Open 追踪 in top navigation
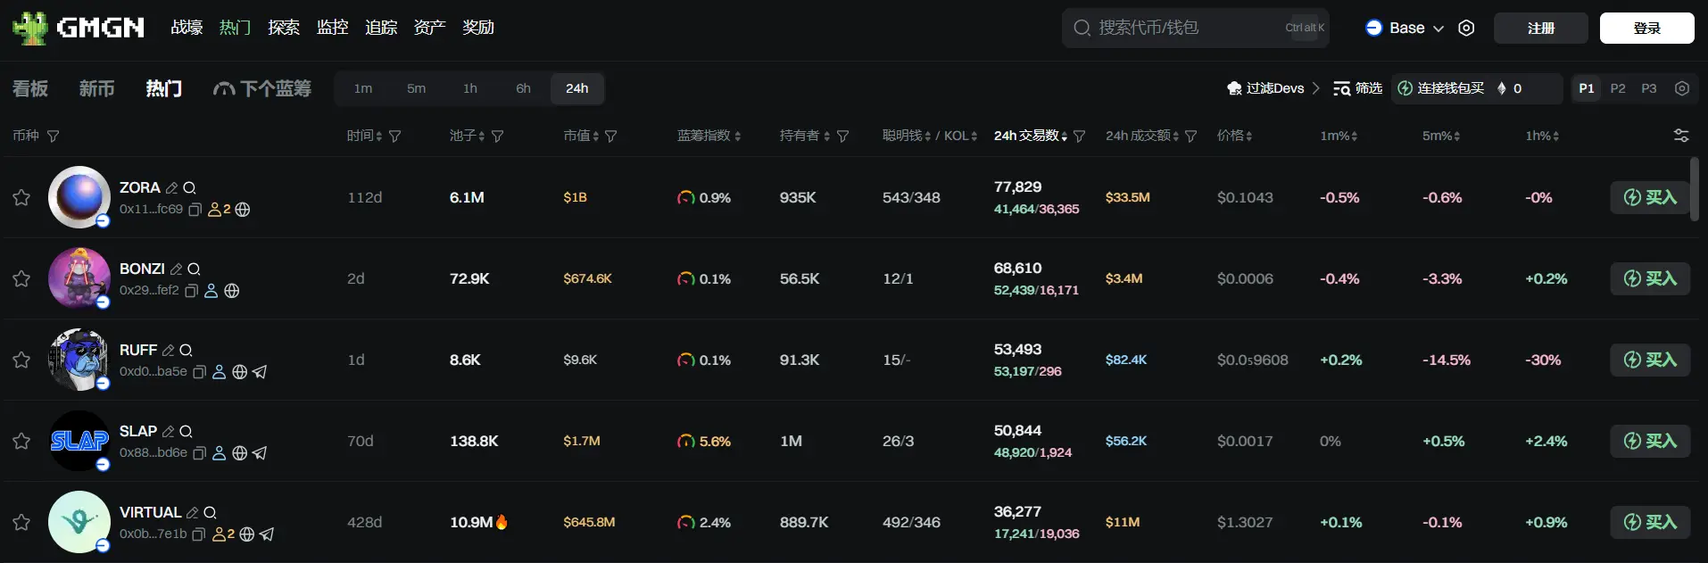Image resolution: width=1708 pixels, height=563 pixels. (x=381, y=28)
